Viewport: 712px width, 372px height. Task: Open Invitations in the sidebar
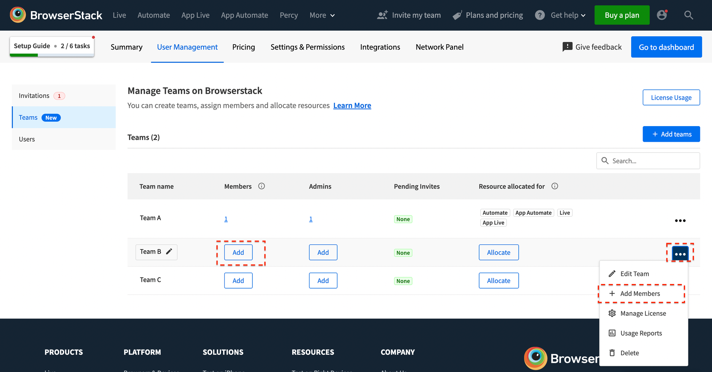pyautogui.click(x=64, y=95)
